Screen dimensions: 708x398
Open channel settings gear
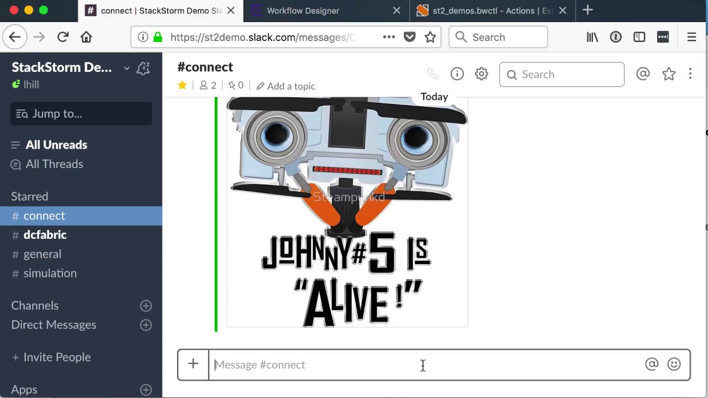tap(481, 74)
